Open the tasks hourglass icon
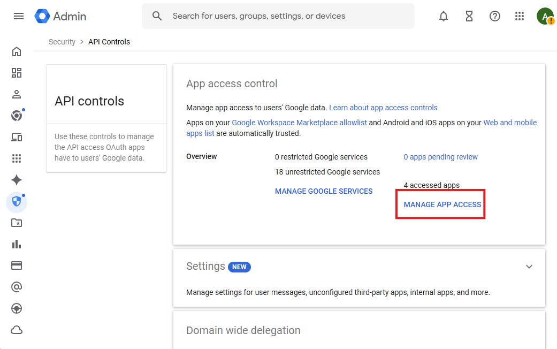557x349 pixels. pyautogui.click(x=469, y=16)
